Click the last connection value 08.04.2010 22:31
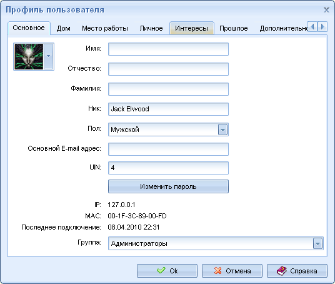The width and height of the screenshot is (335, 284). (134, 227)
